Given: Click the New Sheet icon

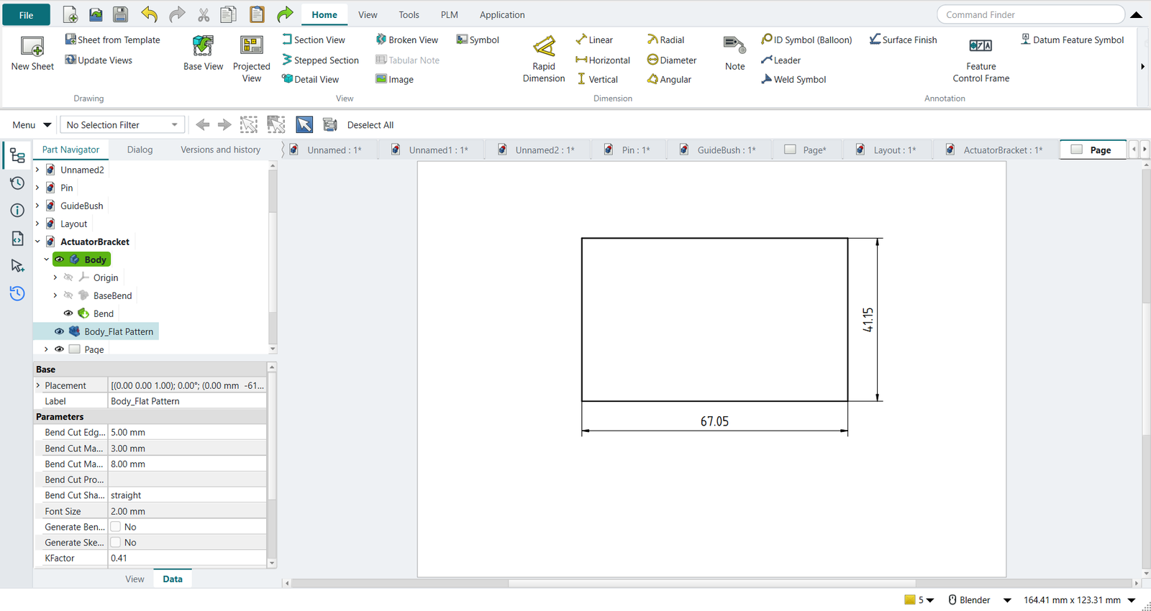Looking at the screenshot, I should tap(32, 47).
